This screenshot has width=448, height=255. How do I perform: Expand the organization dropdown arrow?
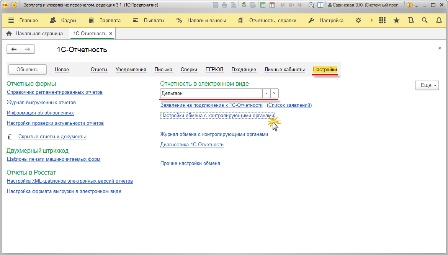click(x=266, y=93)
